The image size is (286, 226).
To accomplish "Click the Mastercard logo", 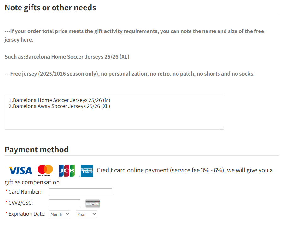I will tap(45, 171).
